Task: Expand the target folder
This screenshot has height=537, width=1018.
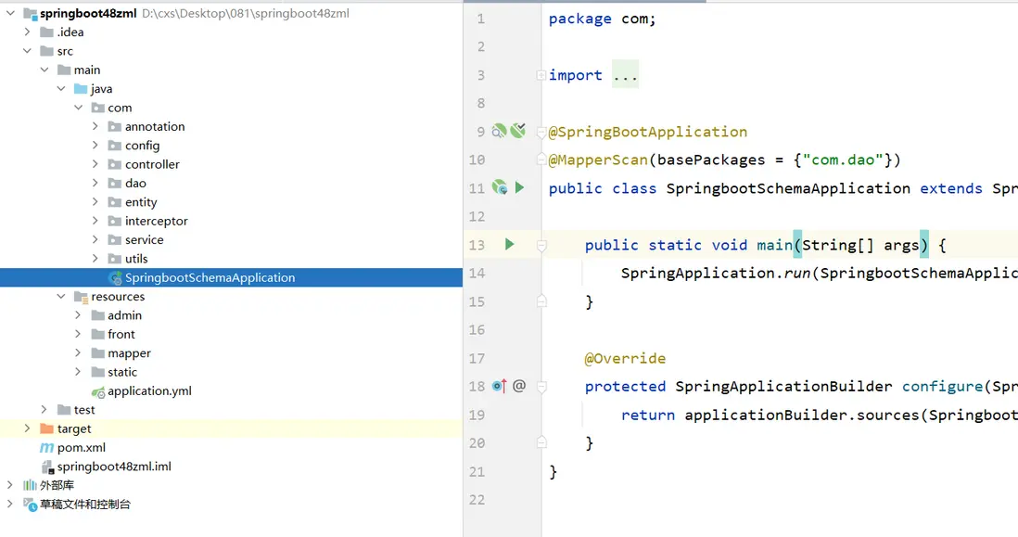Action: (27, 428)
